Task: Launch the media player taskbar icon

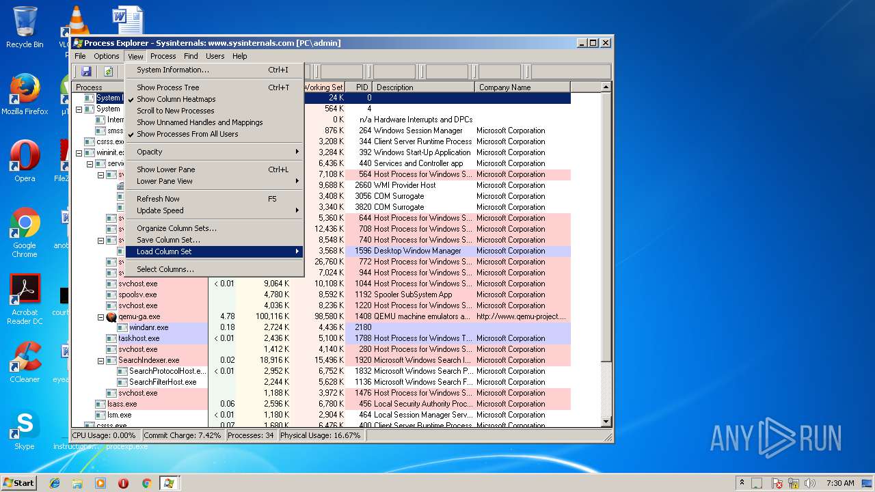Action: 100,483
